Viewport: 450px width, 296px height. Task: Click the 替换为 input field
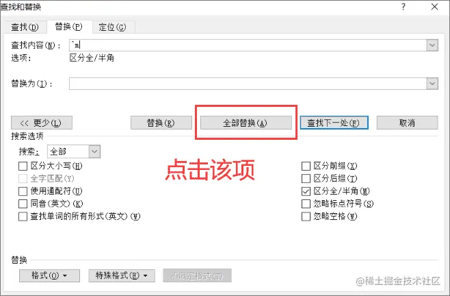click(x=248, y=84)
